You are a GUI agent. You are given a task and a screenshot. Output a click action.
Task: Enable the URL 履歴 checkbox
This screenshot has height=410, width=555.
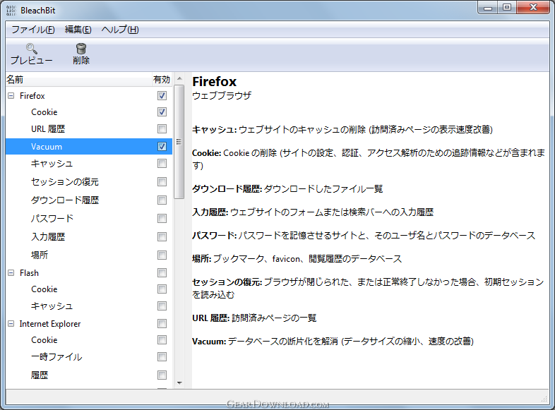coord(162,128)
